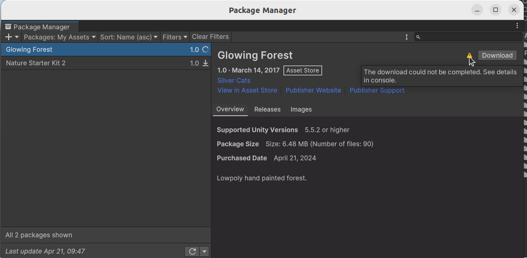Open the window tab options menu
Viewport: 527px width, 258px height.
517,25
